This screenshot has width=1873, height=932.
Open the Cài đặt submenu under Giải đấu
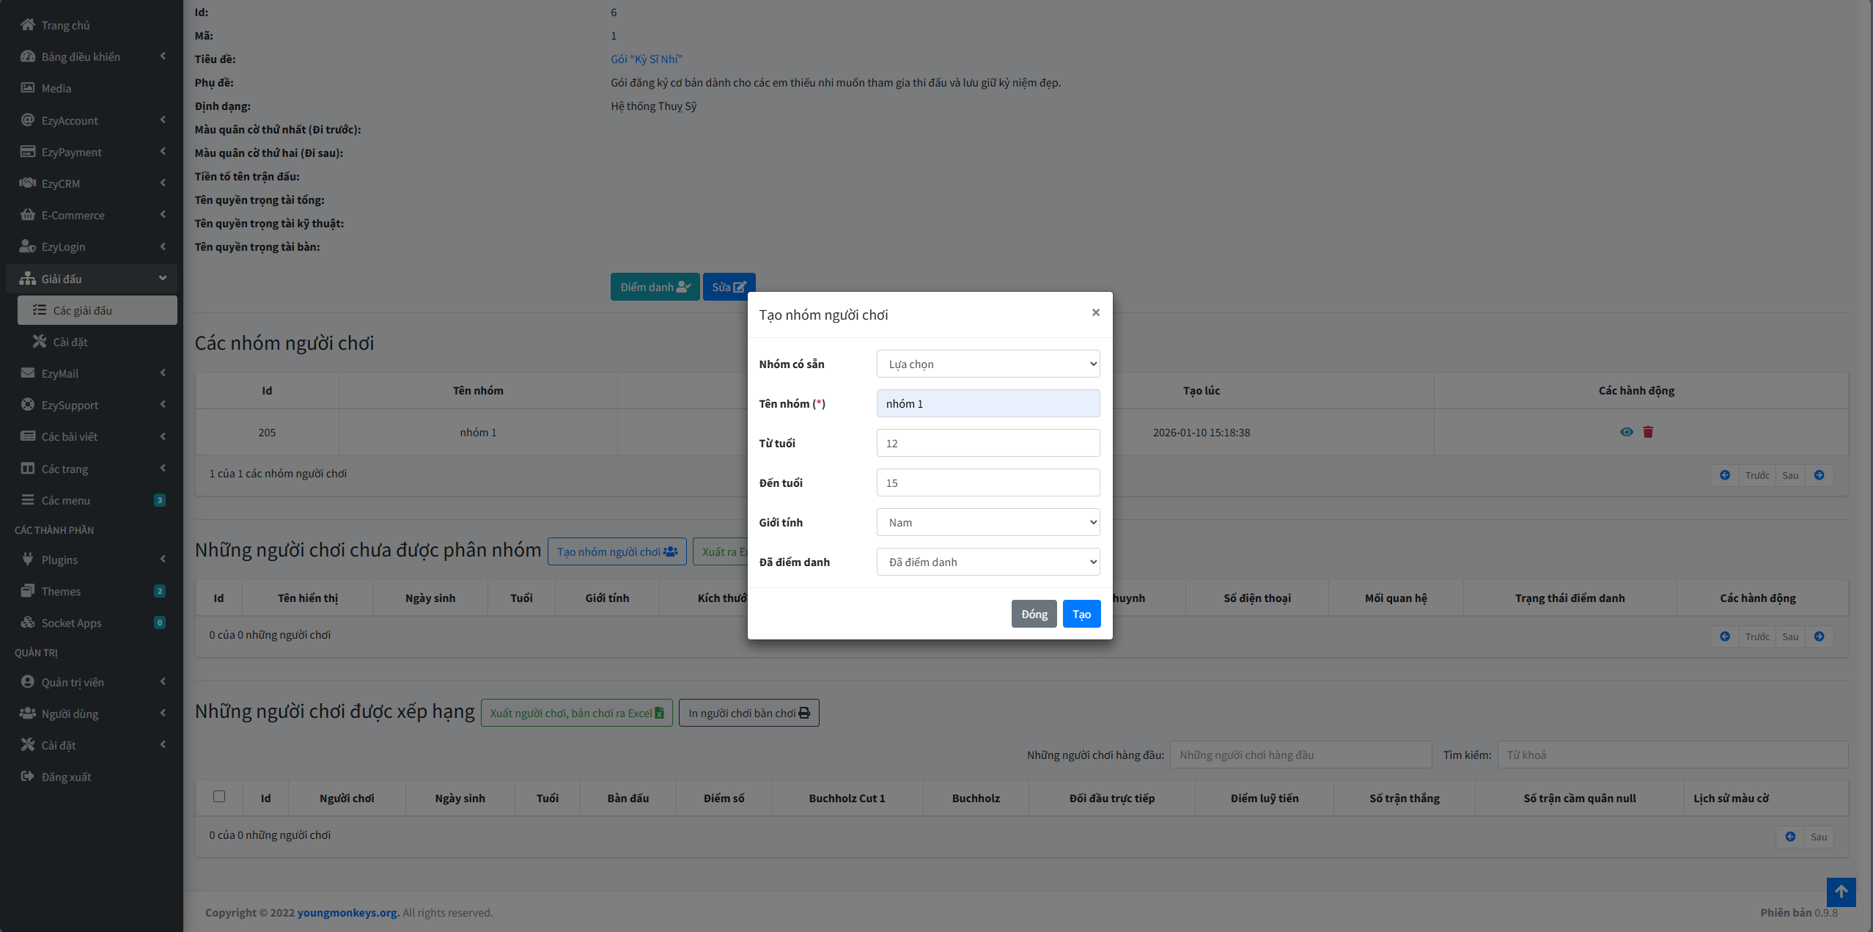coord(70,342)
